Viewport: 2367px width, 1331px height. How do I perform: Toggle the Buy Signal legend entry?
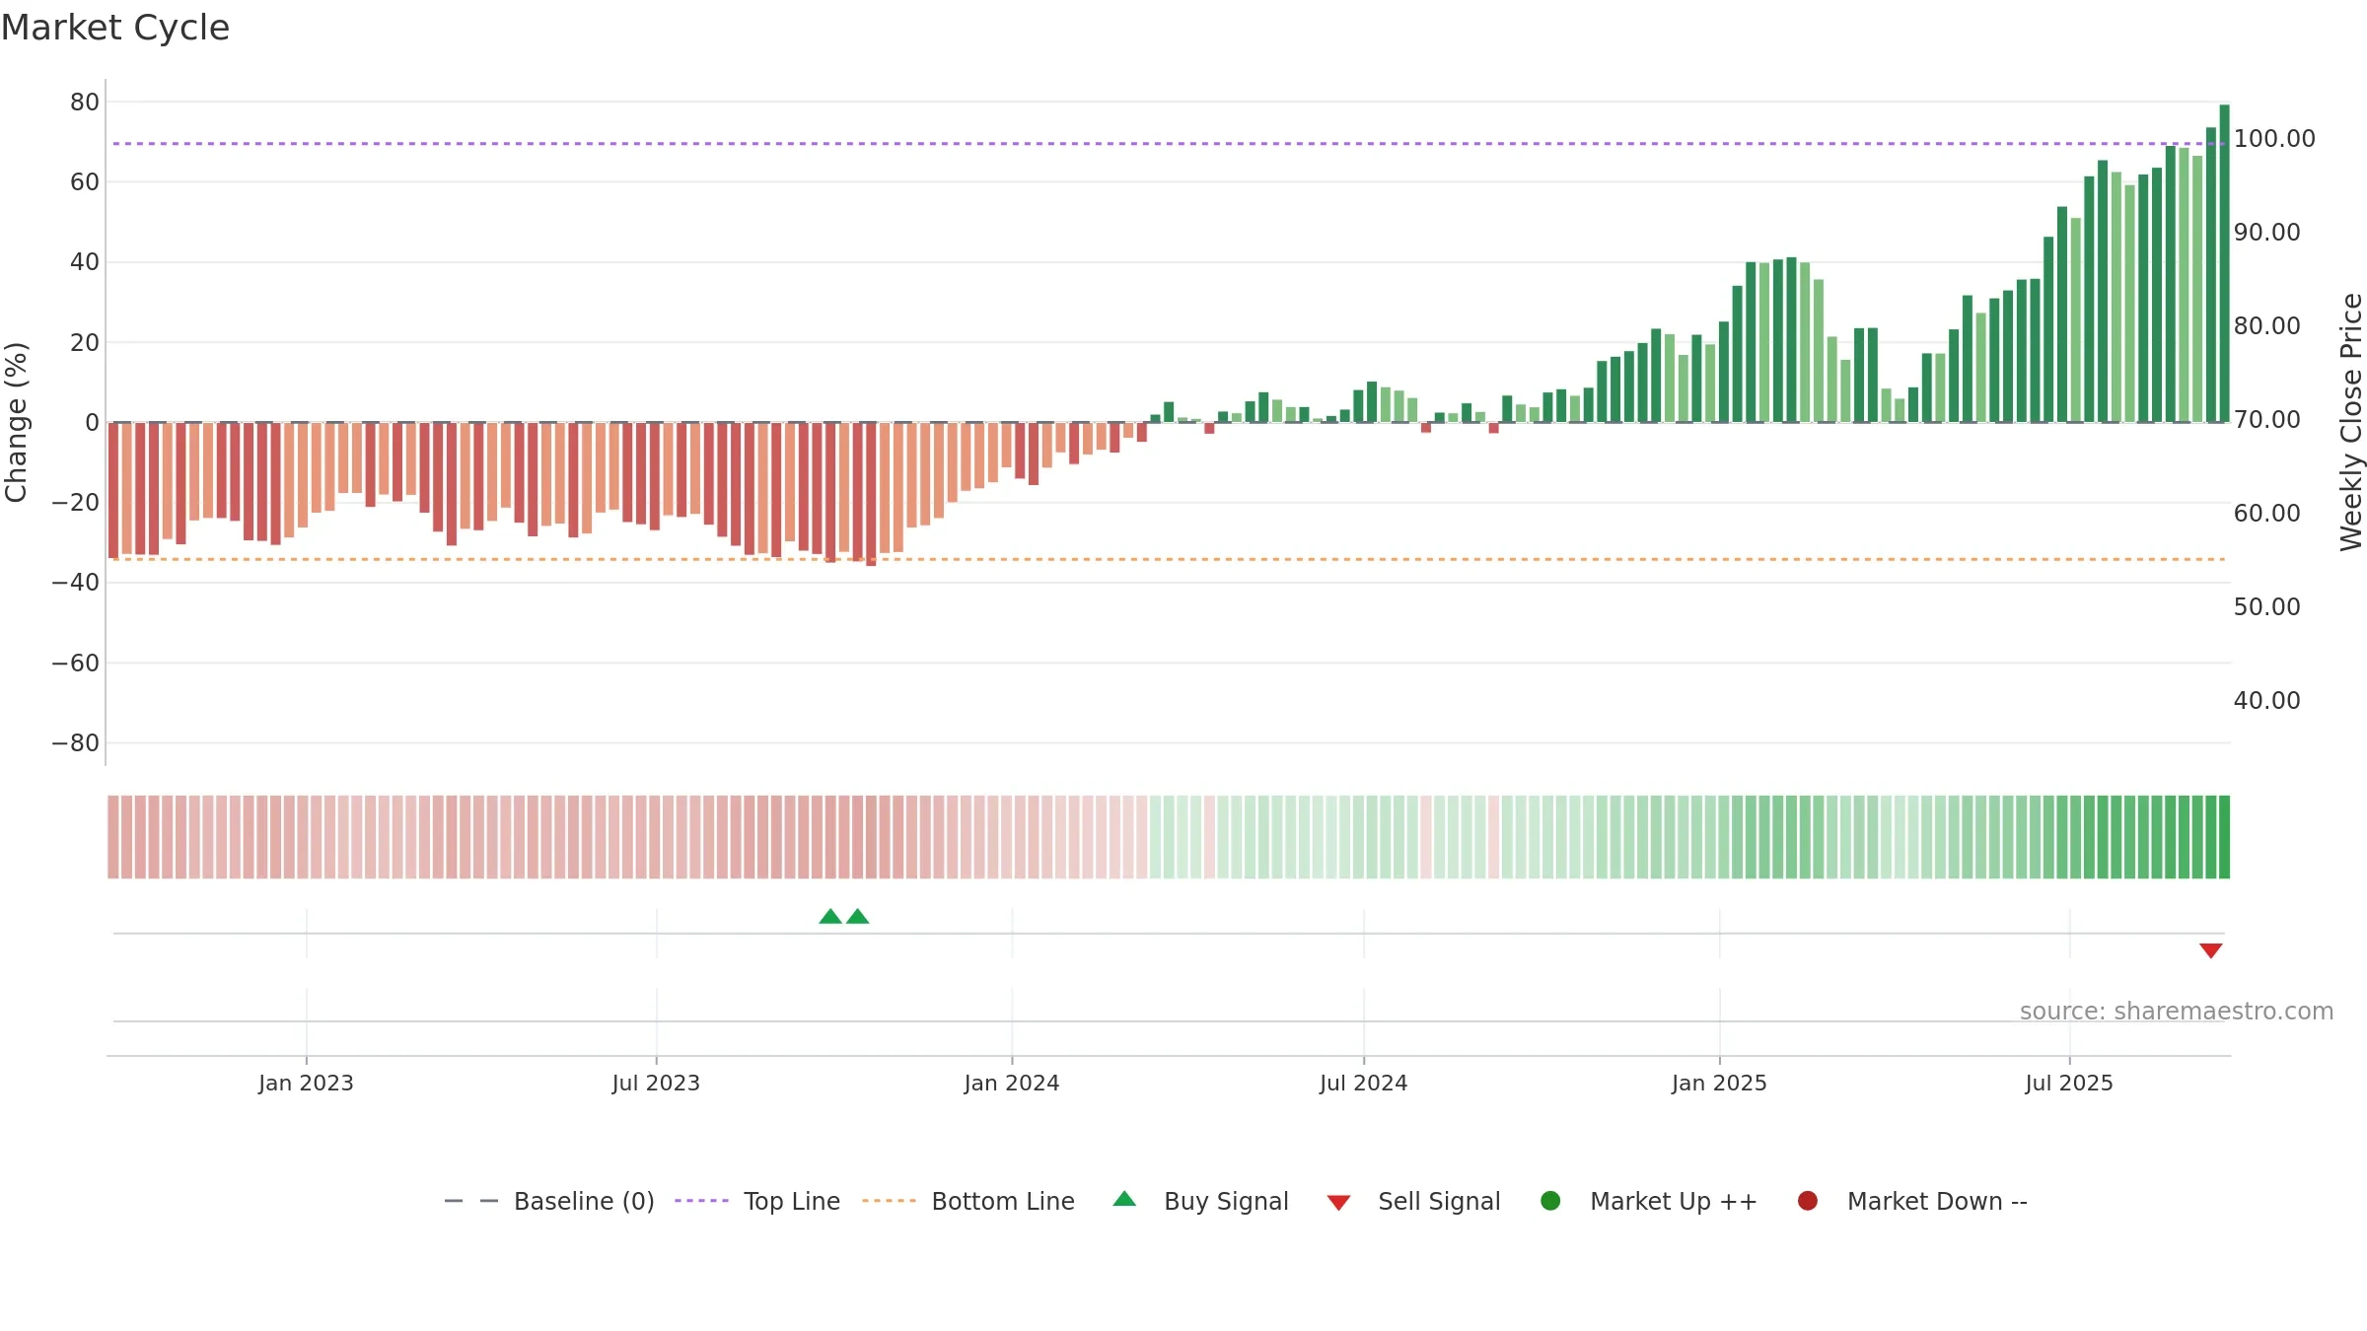tap(1200, 1201)
